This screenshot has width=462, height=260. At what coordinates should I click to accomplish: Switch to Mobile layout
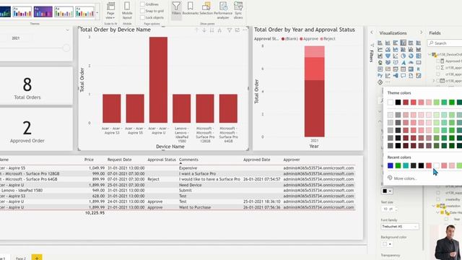click(127, 10)
